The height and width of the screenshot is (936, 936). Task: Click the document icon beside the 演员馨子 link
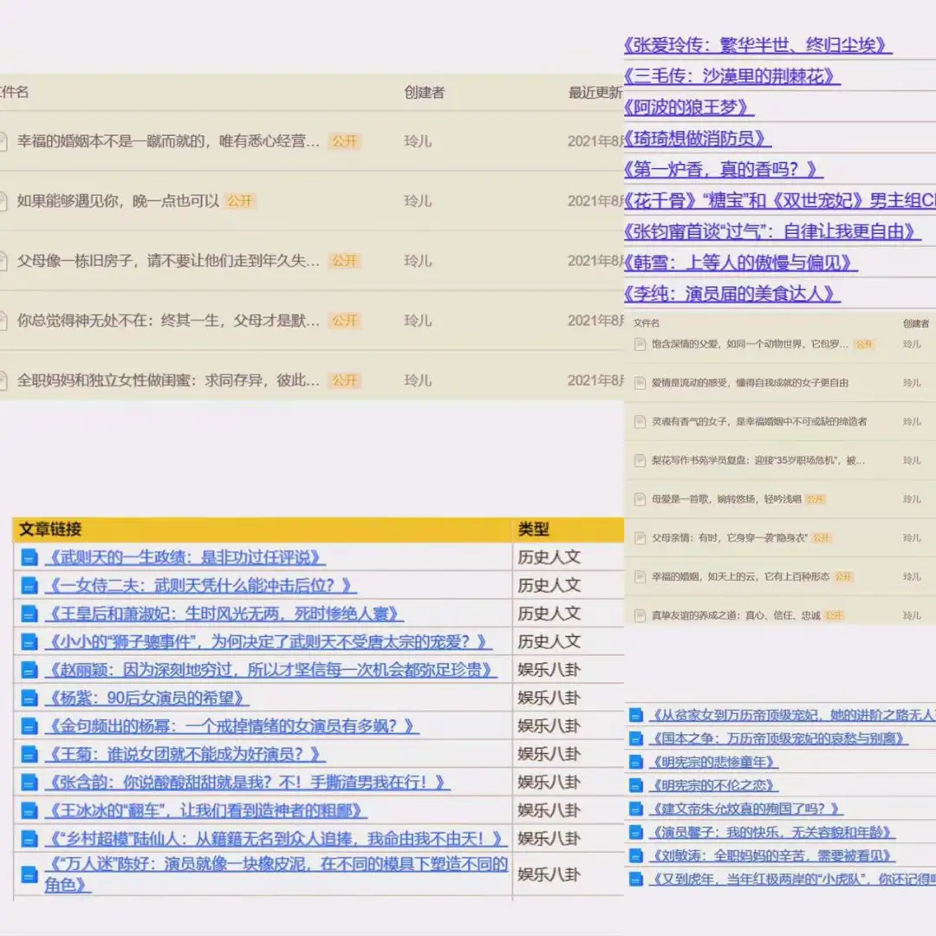coord(636,832)
